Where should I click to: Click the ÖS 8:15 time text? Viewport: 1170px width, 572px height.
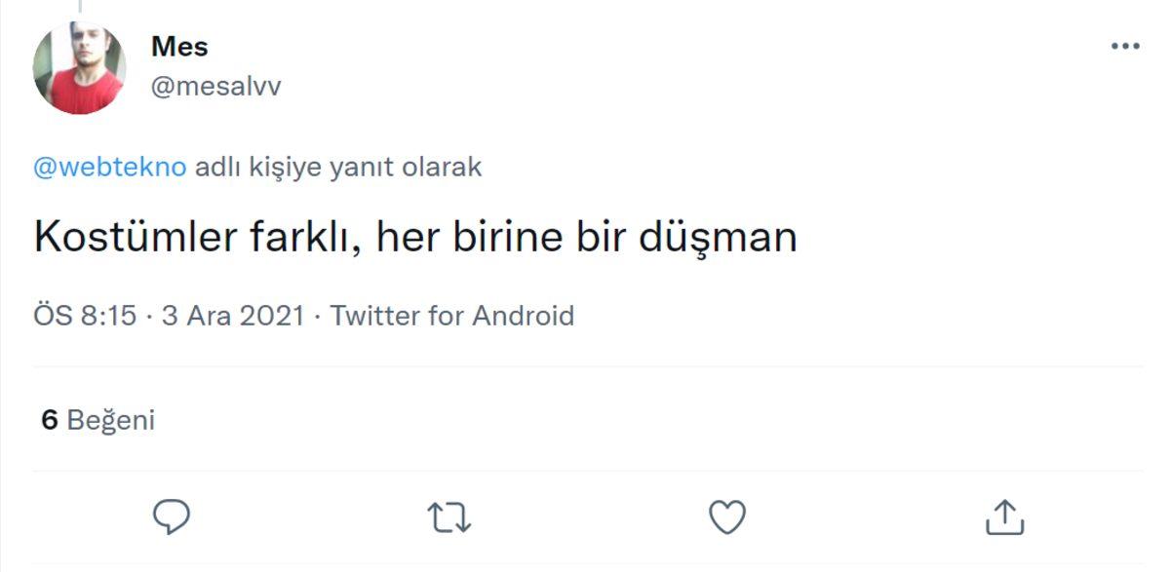point(85,316)
